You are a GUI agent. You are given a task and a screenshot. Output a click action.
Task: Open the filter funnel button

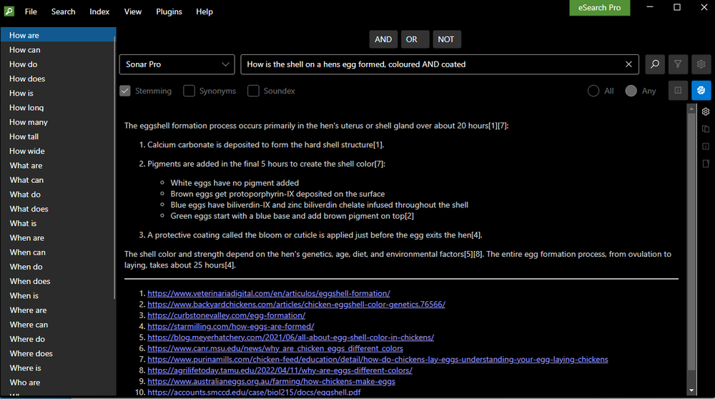(x=678, y=64)
